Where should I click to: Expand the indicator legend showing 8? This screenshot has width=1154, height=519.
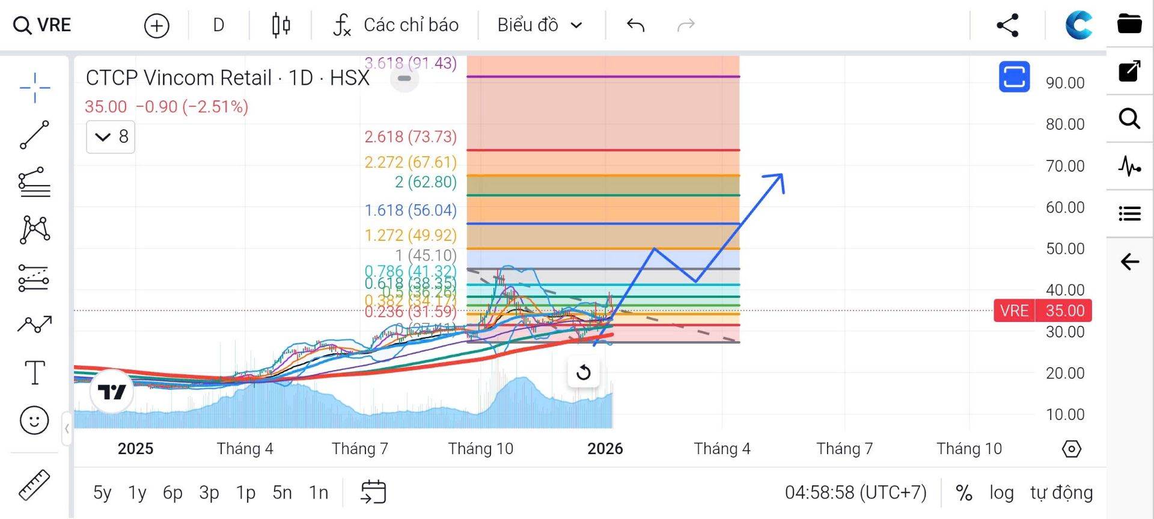(111, 137)
